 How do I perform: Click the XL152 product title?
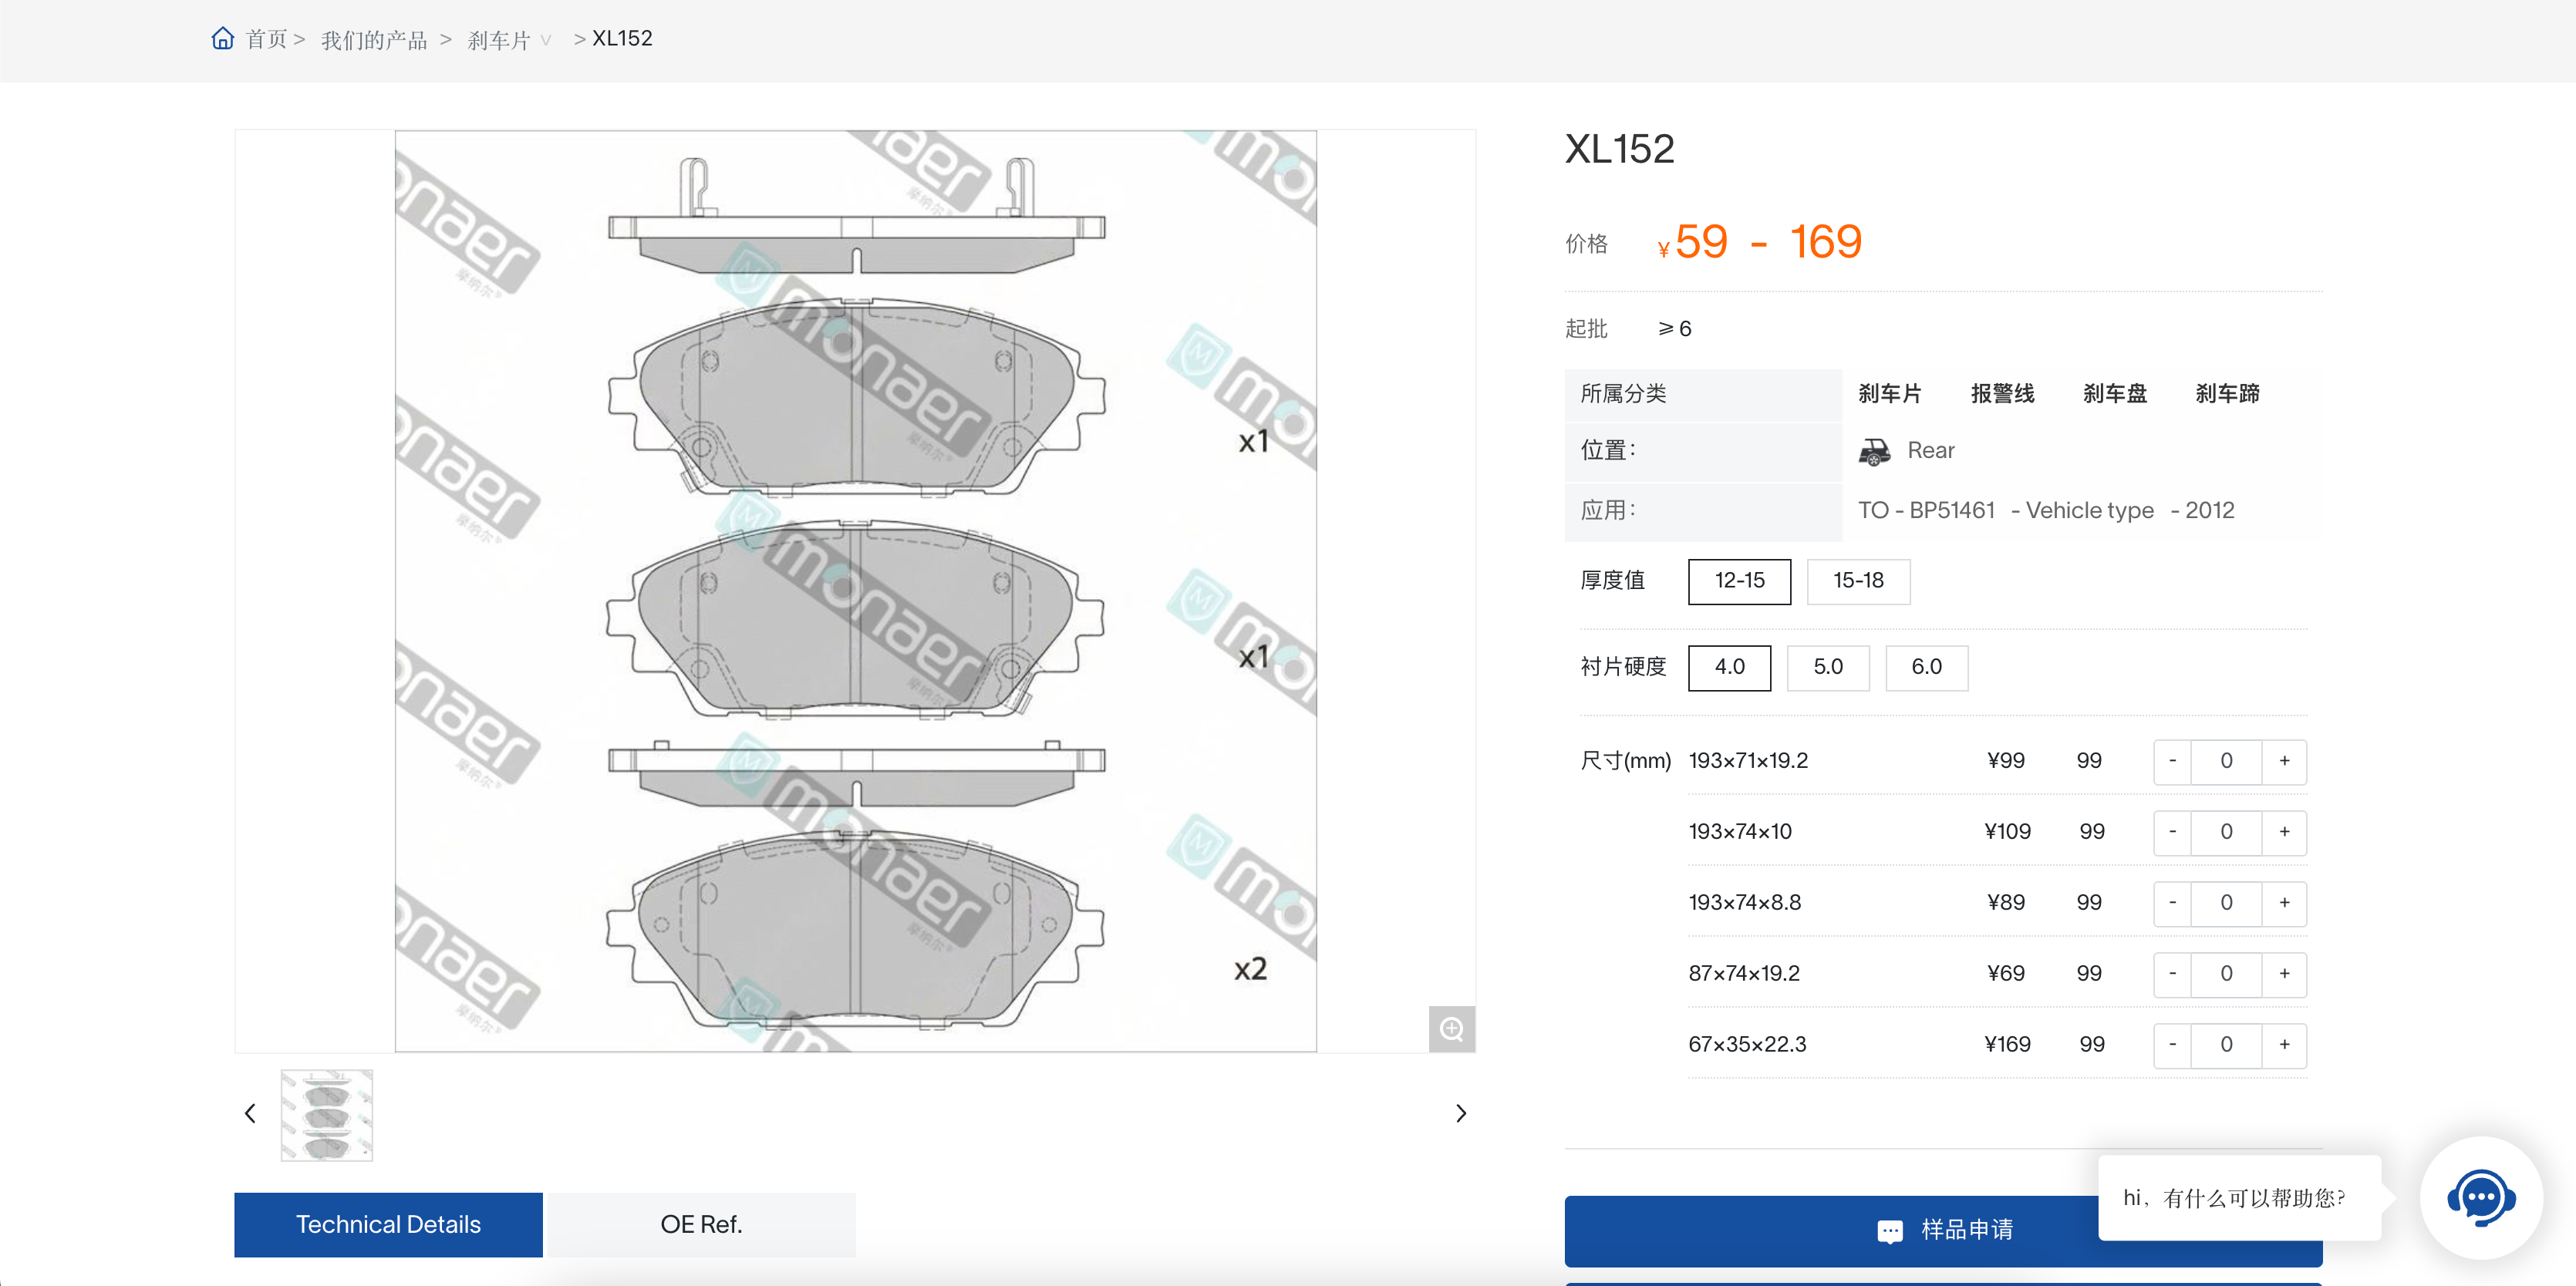click(x=1619, y=150)
